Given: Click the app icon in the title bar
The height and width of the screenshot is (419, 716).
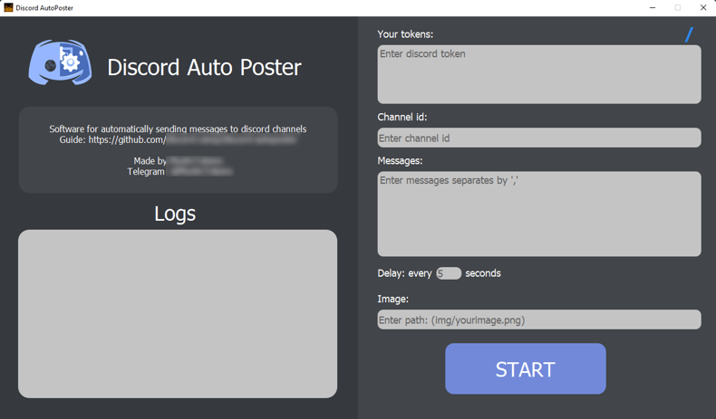Looking at the screenshot, I should tap(8, 7).
